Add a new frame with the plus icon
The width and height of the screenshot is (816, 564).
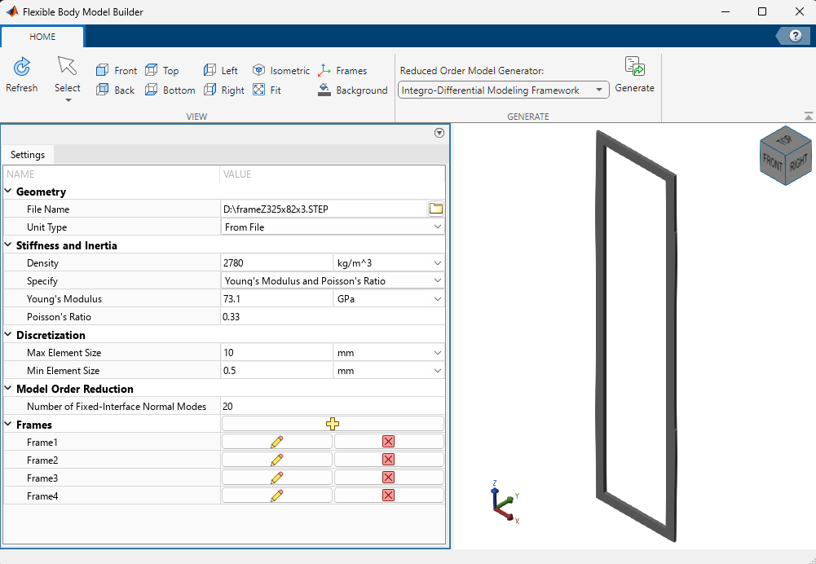(x=332, y=423)
